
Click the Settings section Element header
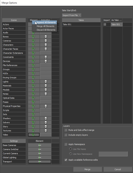pos(39,141)
